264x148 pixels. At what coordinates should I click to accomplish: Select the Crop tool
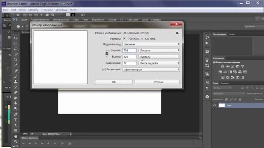click(16, 60)
